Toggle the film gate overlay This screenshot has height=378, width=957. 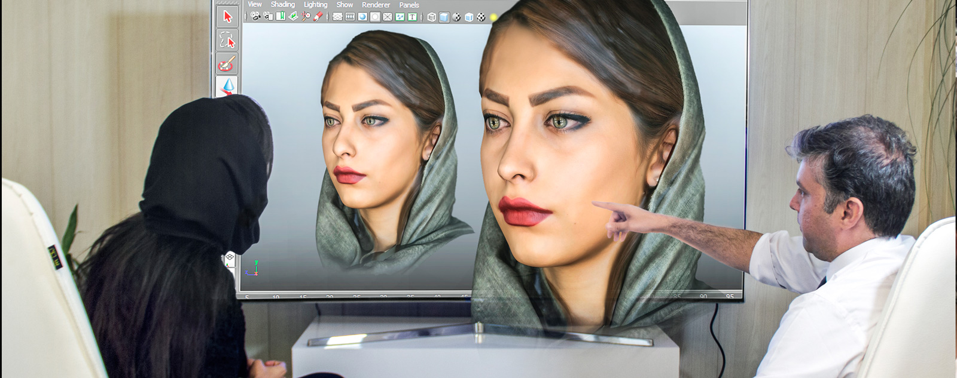pyautogui.click(x=350, y=17)
